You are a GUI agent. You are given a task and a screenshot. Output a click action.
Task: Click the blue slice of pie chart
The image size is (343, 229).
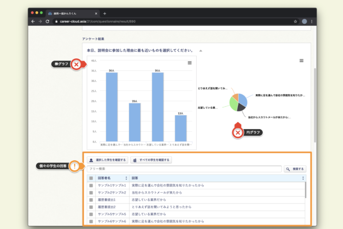coord(243,99)
